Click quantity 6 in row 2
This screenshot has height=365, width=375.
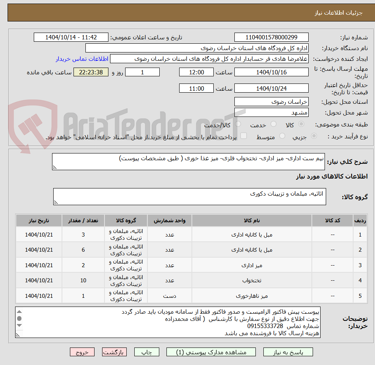pyautogui.click(x=83, y=250)
